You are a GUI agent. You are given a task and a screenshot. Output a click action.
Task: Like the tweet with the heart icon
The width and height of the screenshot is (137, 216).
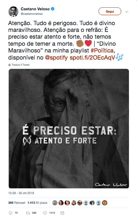(45, 213)
